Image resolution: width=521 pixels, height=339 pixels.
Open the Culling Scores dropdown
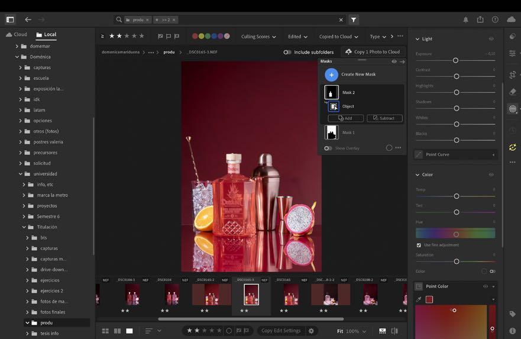(259, 37)
